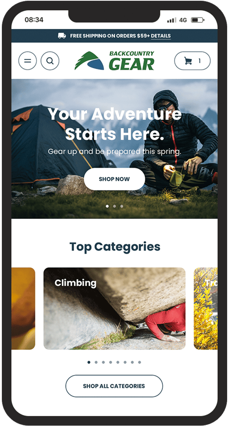The height and width of the screenshot is (426, 229).
Task: Open the hamburger menu icon
Action: coord(28,61)
